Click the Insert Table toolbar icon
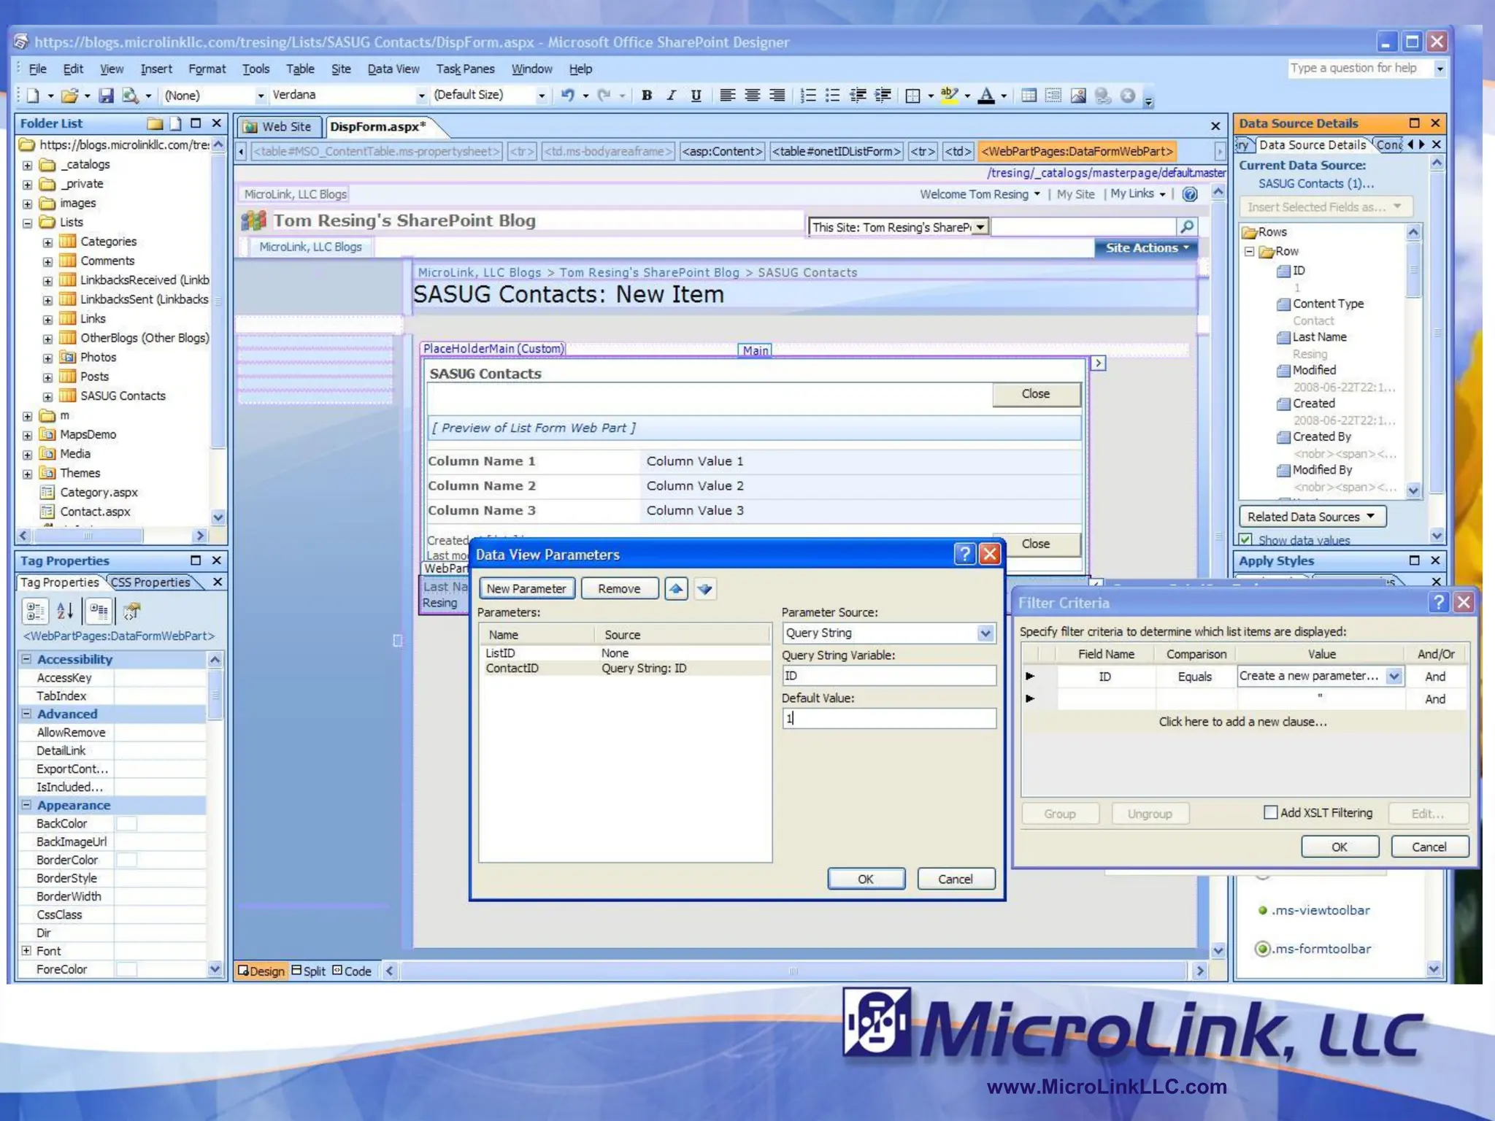Screen dimensions: 1495x1121 coord(1029,96)
